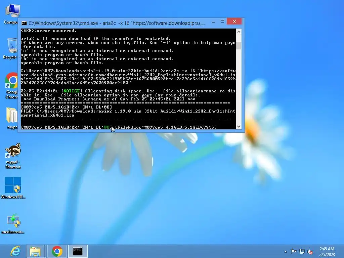Open the Action Center flag icon
This screenshot has width=344, height=258.
click(x=294, y=251)
